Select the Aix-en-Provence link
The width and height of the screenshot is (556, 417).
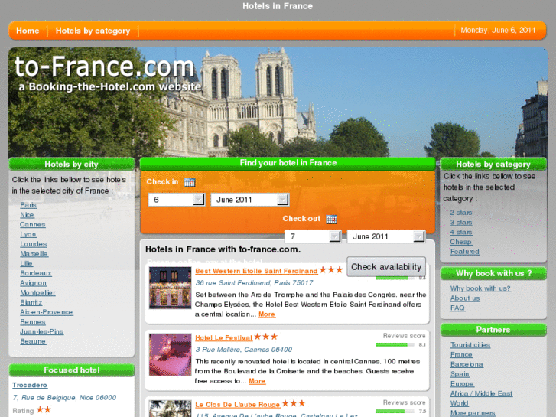(x=47, y=312)
